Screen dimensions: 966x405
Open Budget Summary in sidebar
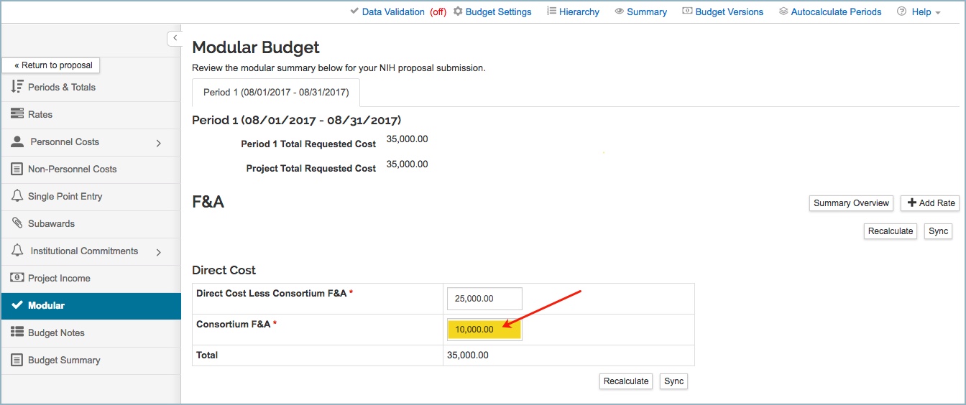(x=64, y=360)
